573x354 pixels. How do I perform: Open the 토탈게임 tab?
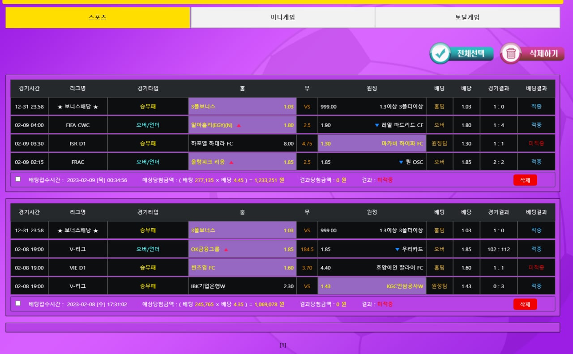tap(467, 17)
